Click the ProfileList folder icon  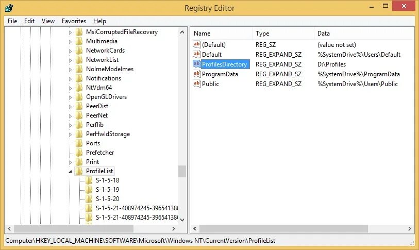(79, 171)
